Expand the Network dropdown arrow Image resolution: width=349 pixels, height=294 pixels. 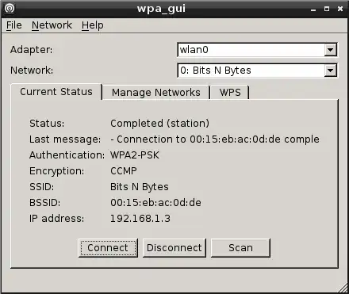330,71
